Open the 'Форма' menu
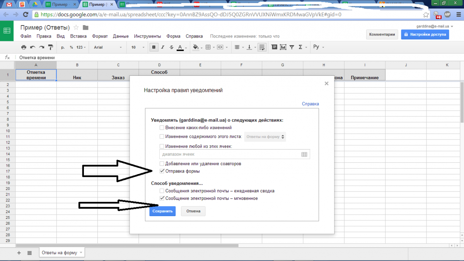The height and width of the screenshot is (261, 464). (x=173, y=36)
